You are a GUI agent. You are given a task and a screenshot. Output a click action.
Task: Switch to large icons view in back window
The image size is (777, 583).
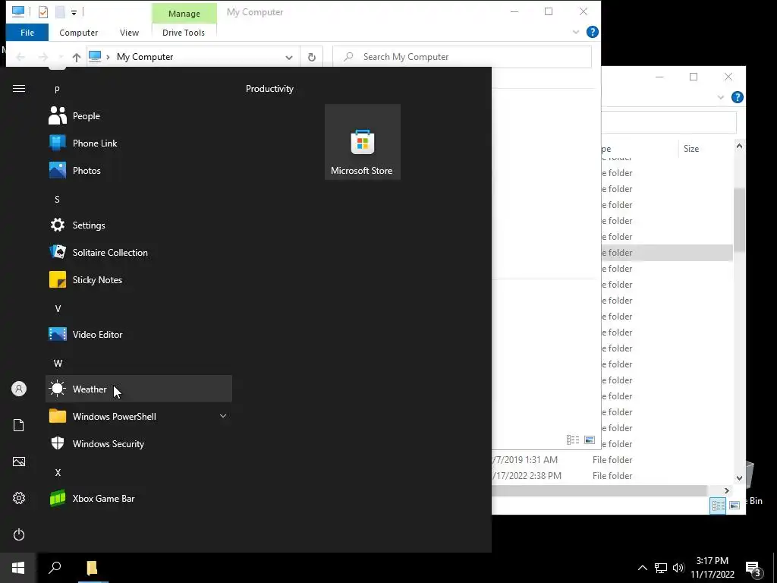click(735, 506)
